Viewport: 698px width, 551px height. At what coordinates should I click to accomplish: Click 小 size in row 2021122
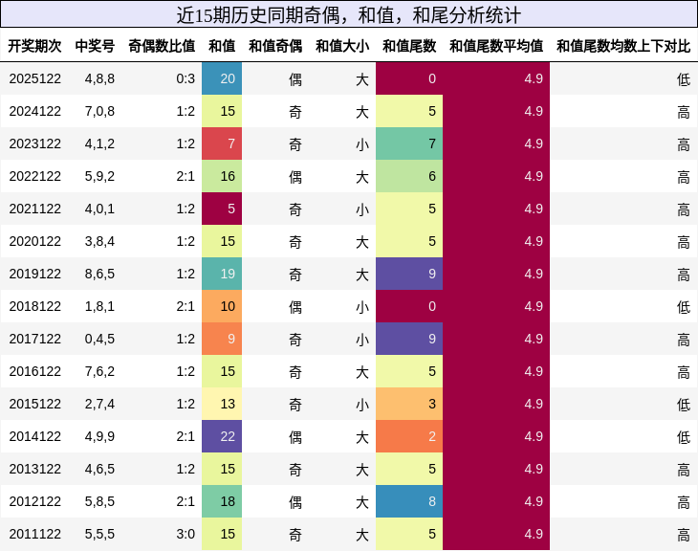(x=362, y=209)
